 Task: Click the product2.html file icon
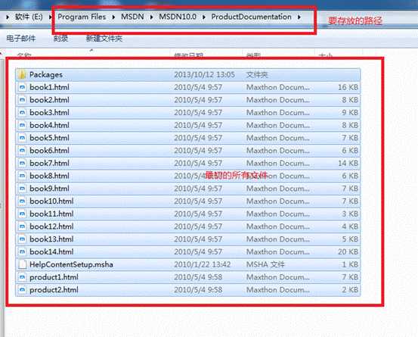(x=23, y=290)
